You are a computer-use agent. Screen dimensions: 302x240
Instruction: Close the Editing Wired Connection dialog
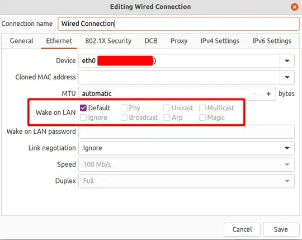(x=295, y=7)
